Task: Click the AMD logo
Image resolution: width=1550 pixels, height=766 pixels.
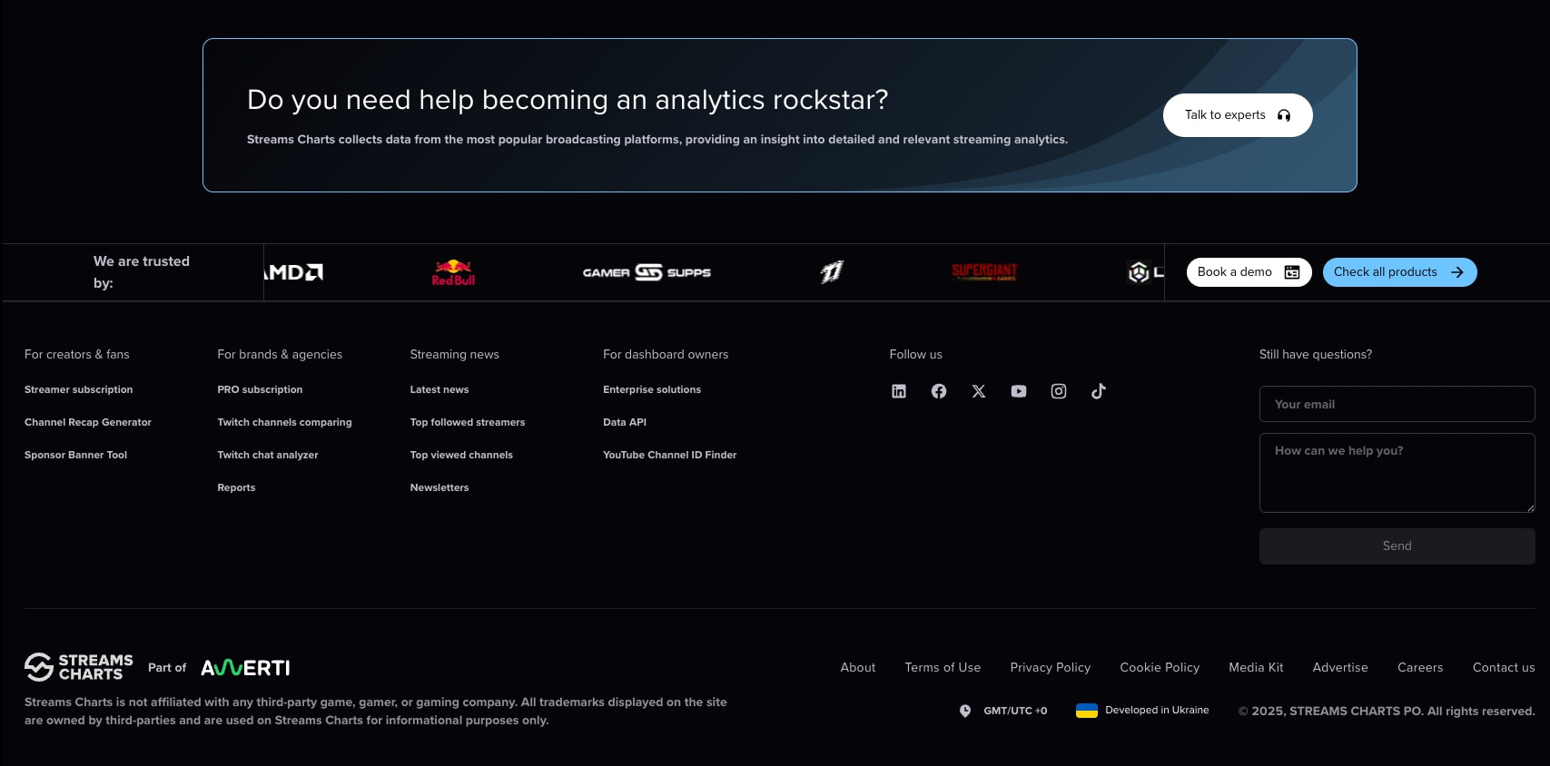Action: (293, 272)
